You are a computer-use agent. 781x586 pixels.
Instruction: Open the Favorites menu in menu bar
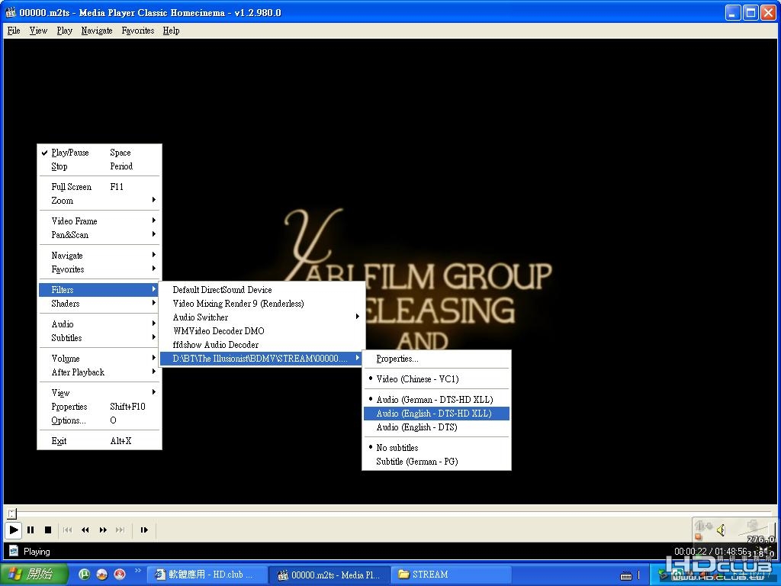138,31
